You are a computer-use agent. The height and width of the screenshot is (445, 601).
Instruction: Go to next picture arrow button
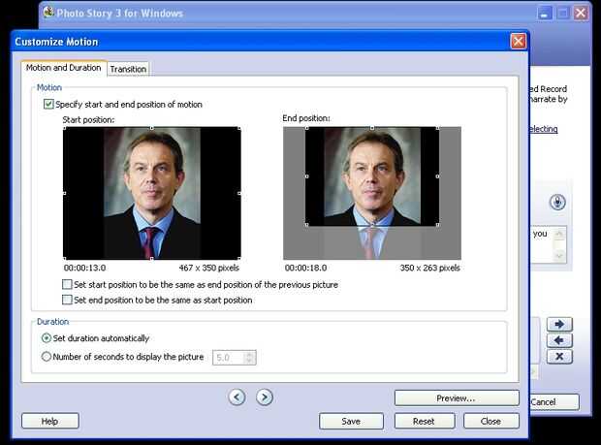point(265,397)
